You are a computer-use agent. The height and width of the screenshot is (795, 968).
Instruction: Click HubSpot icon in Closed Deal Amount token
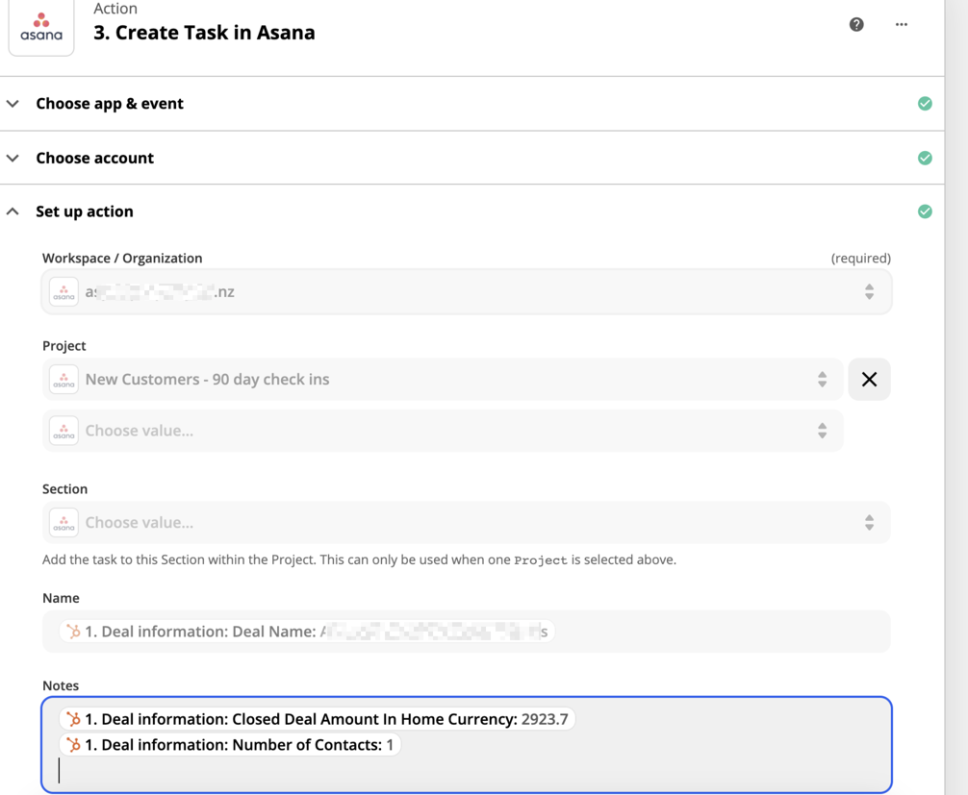click(x=73, y=719)
